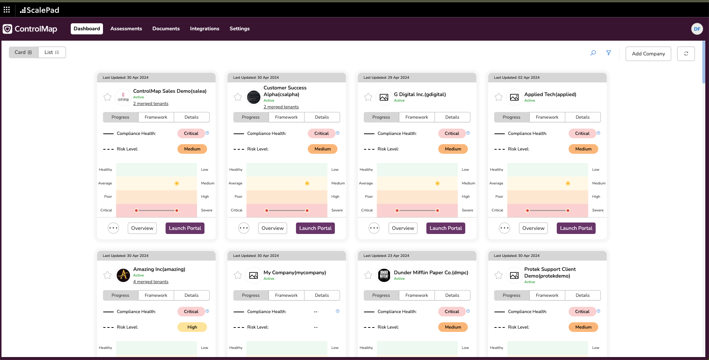Star the G Digital Inc. card

368,97
